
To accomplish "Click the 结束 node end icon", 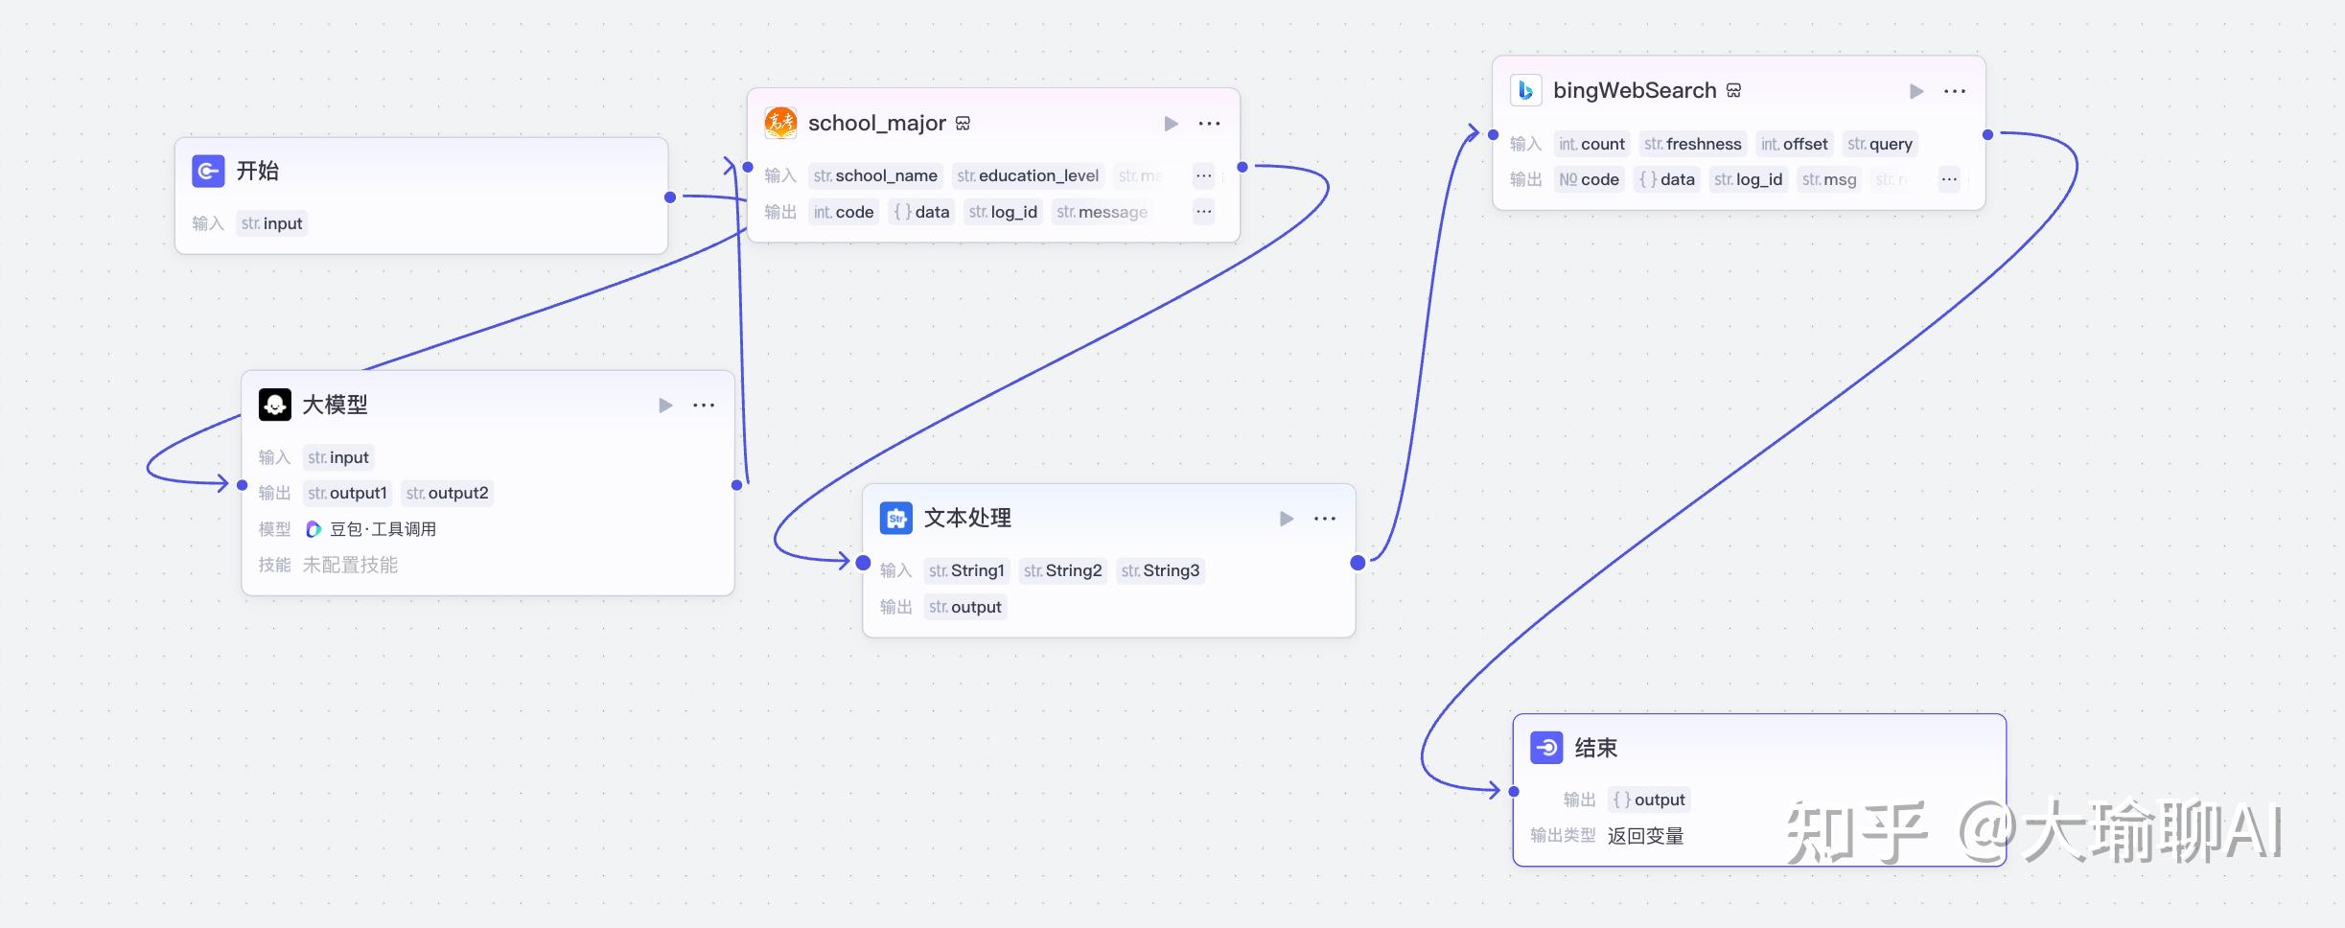I will (1547, 747).
